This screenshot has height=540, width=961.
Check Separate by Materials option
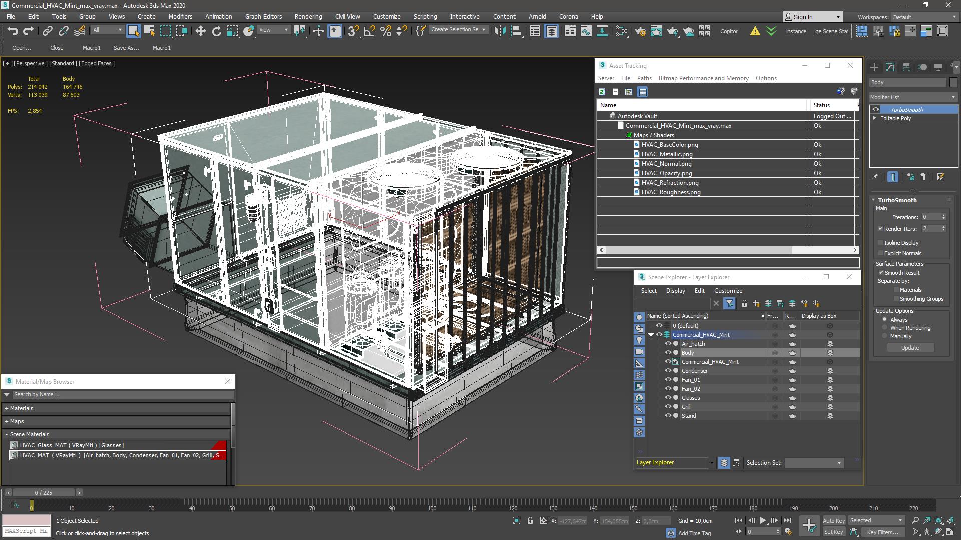tap(896, 290)
